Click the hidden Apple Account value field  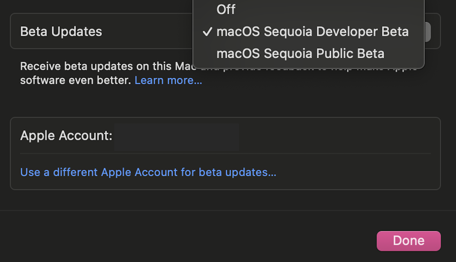(176, 136)
